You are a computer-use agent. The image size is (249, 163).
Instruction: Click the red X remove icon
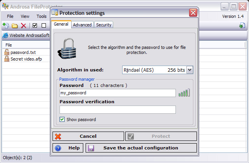click(x=23, y=26)
